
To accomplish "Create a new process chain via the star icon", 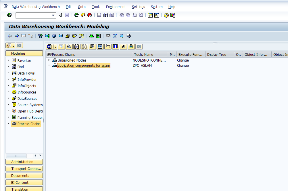I will (x=92, y=46).
